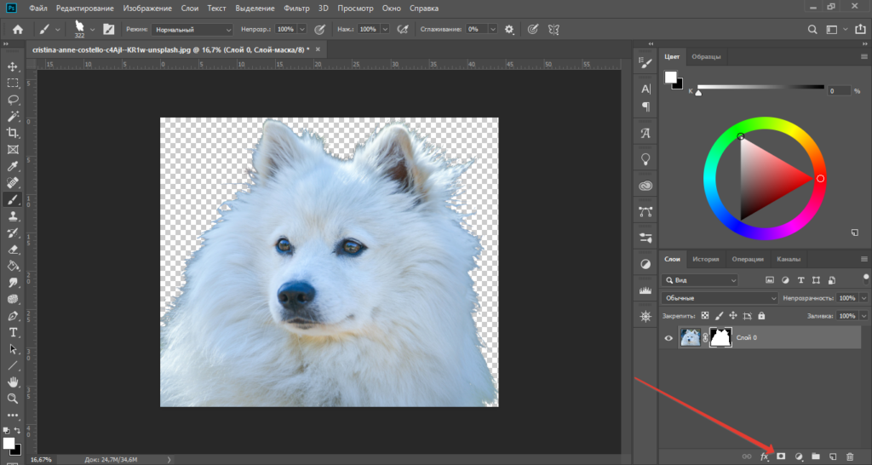Toggle lock transparent pixels in Закрепить
Image resolution: width=872 pixels, height=465 pixels.
(704, 316)
